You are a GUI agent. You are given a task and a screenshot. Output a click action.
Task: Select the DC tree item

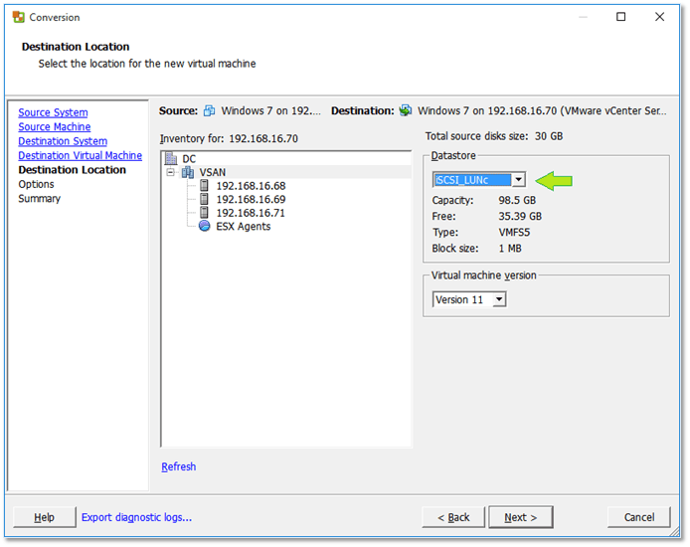[x=189, y=159]
